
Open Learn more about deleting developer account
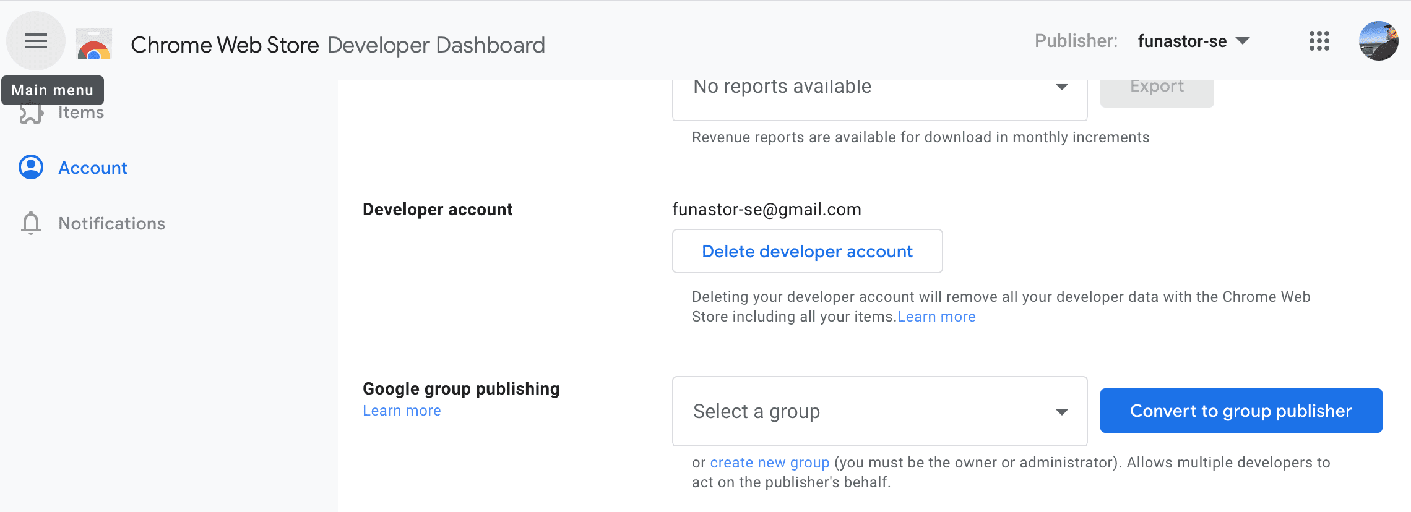click(x=936, y=317)
